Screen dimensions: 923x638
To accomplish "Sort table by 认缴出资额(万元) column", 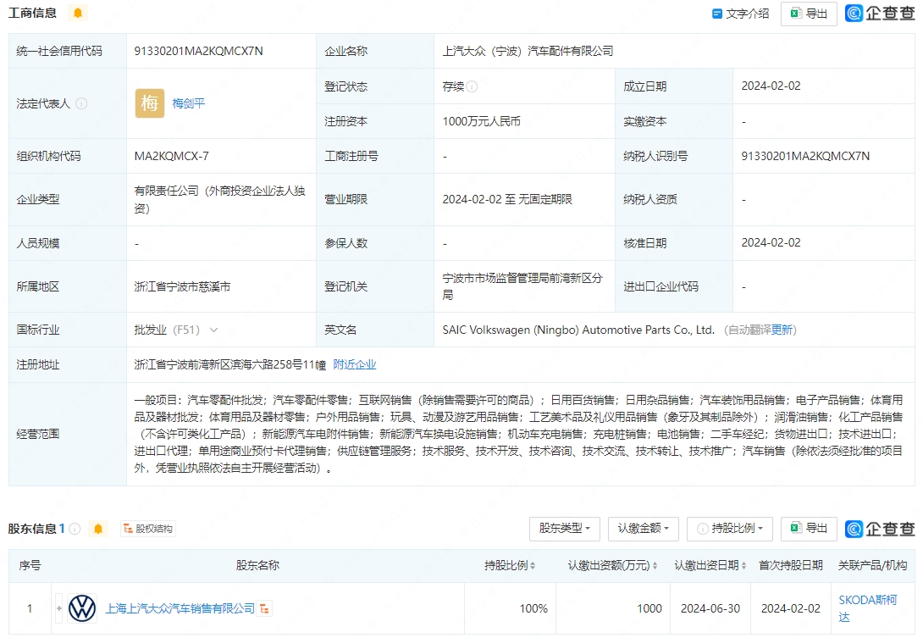I will (612, 565).
